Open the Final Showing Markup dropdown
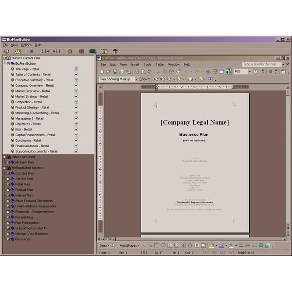This screenshot has height=292, width=292. tap(136, 79)
